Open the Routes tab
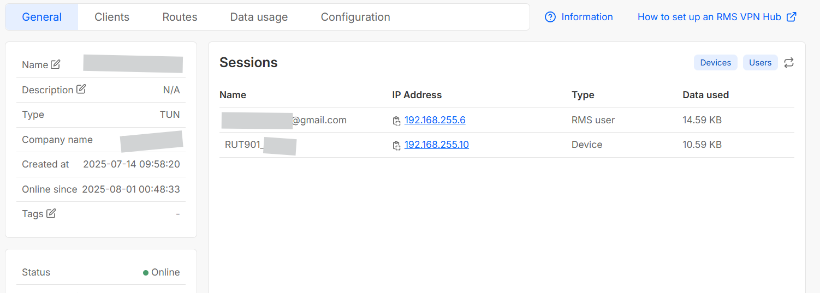Viewport: 820px width, 293px height. tap(180, 17)
